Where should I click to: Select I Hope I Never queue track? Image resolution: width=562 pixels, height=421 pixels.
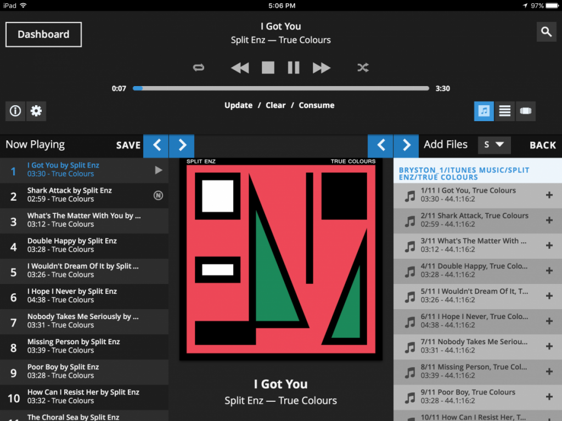(x=84, y=297)
